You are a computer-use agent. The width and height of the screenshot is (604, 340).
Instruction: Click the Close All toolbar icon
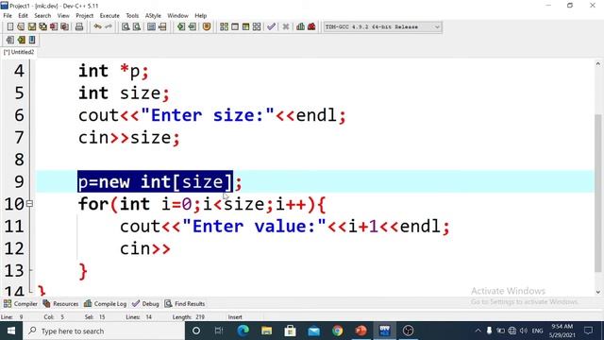[x=65, y=26]
